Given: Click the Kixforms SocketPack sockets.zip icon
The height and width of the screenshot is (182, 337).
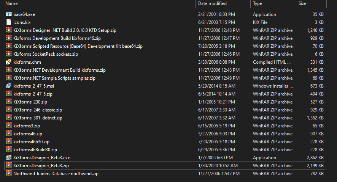Looking at the screenshot, I should point(9,54).
